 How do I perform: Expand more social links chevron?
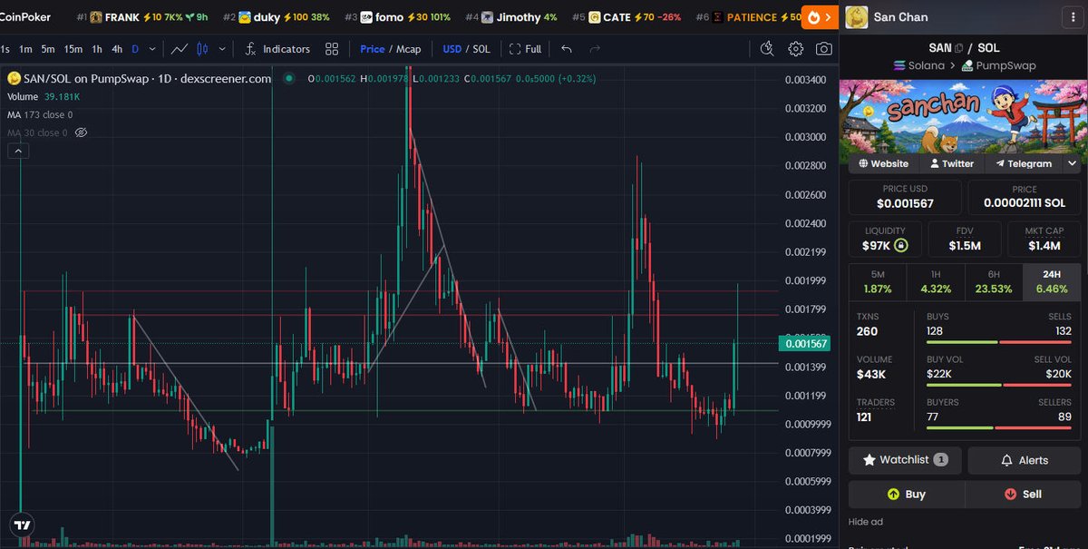pyautogui.click(x=1073, y=163)
